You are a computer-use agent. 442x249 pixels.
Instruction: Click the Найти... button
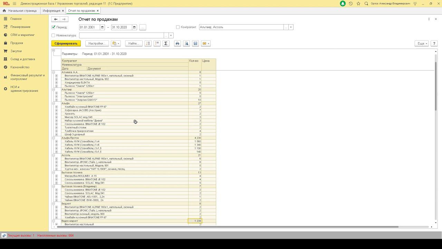pyautogui.click(x=134, y=44)
